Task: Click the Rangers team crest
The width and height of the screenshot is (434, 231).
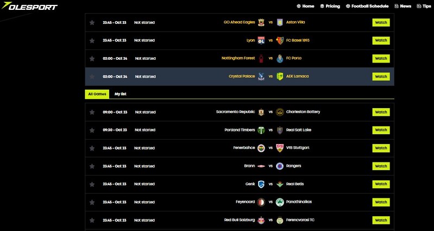Action: tap(280, 166)
